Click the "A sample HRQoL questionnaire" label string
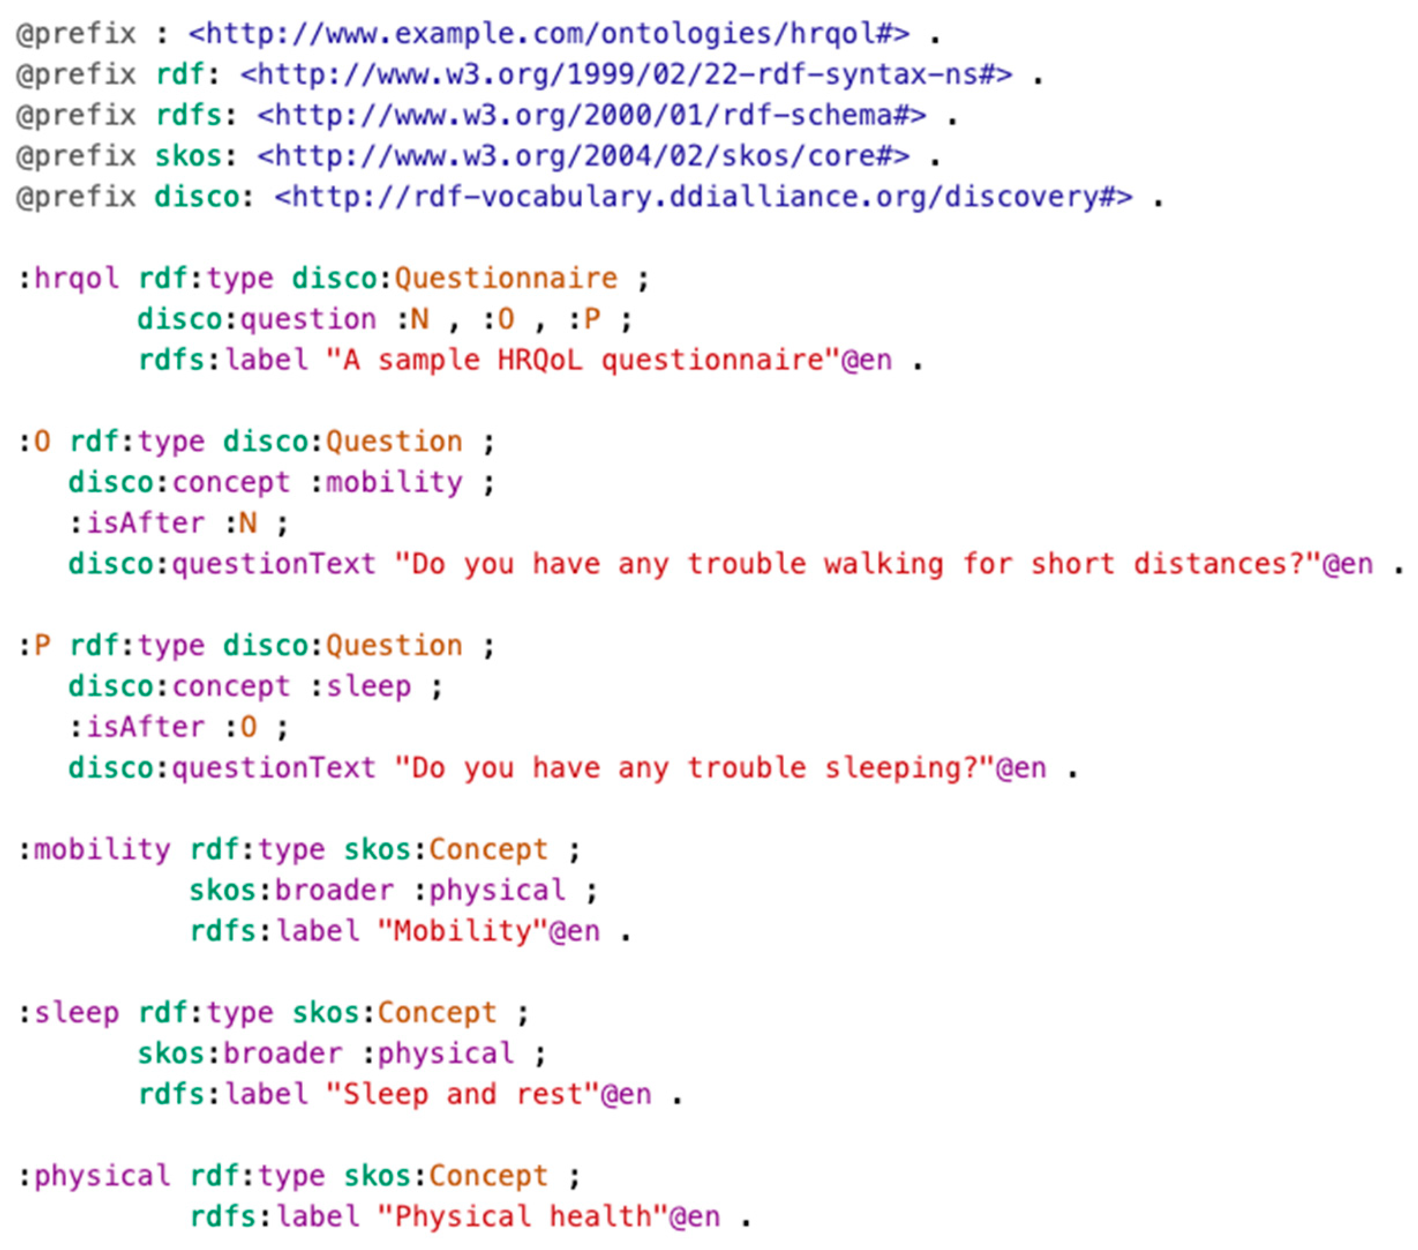Image resolution: width=1418 pixels, height=1250 pixels. pos(609,361)
